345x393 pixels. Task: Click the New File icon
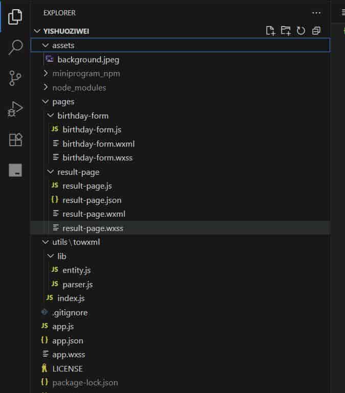[270, 31]
